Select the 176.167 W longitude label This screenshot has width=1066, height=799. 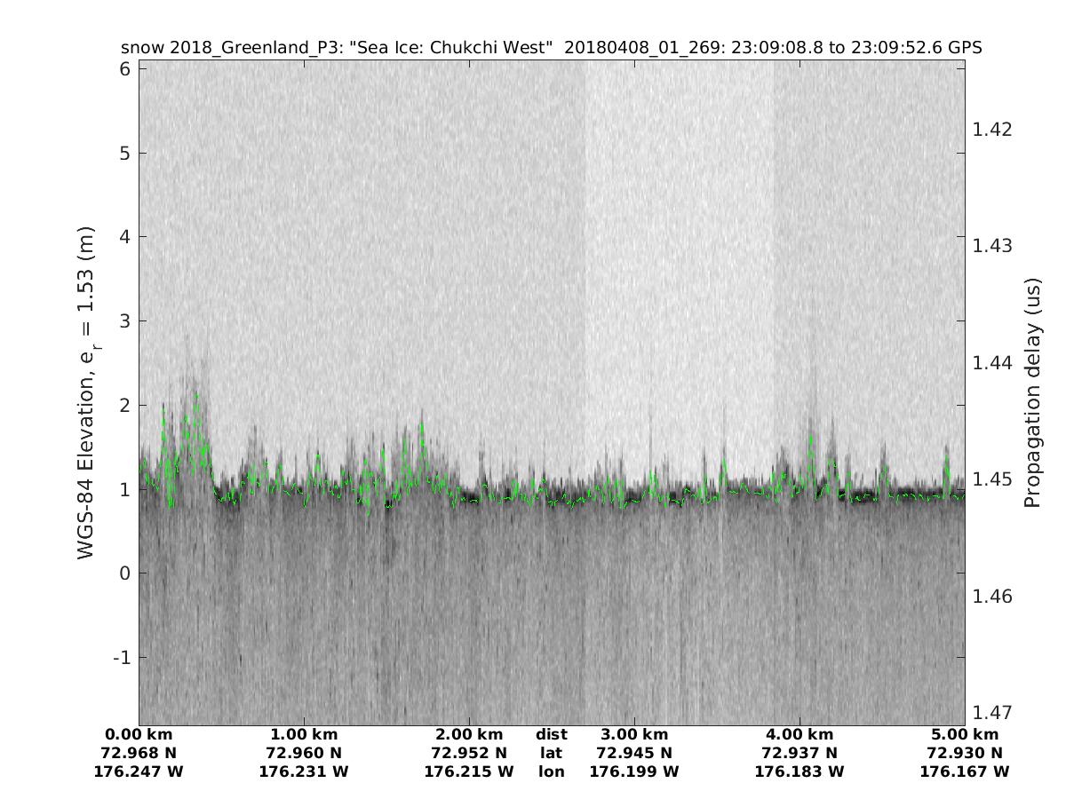[x=964, y=772]
